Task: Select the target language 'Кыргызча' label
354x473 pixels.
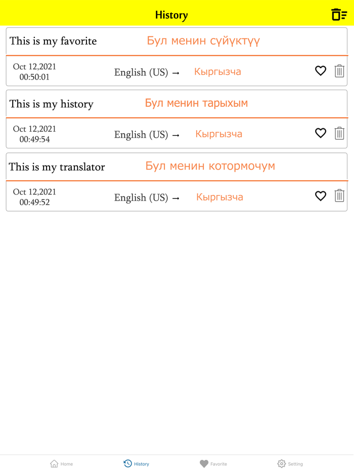Action: point(217,72)
